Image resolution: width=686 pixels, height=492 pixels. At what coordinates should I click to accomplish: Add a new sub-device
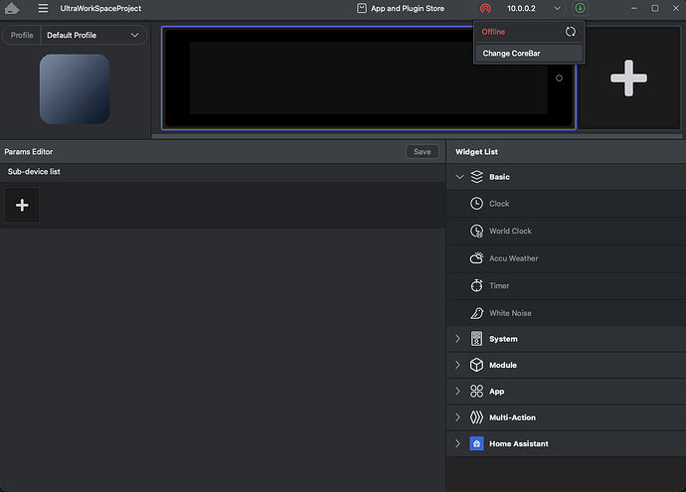coord(22,205)
